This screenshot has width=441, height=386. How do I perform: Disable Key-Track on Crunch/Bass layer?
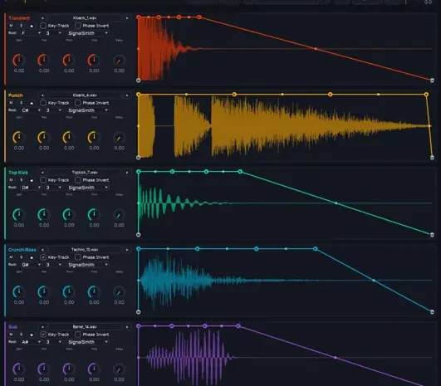(x=43, y=257)
